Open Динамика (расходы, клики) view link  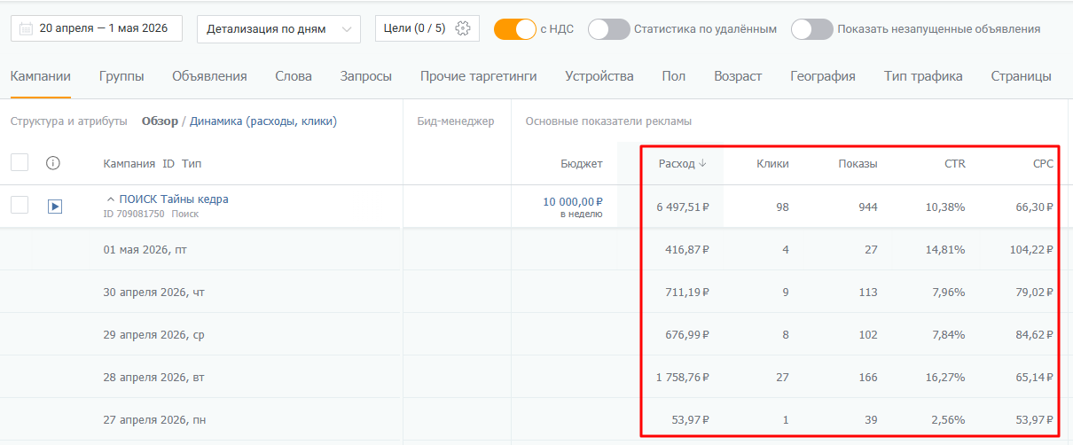click(x=263, y=121)
